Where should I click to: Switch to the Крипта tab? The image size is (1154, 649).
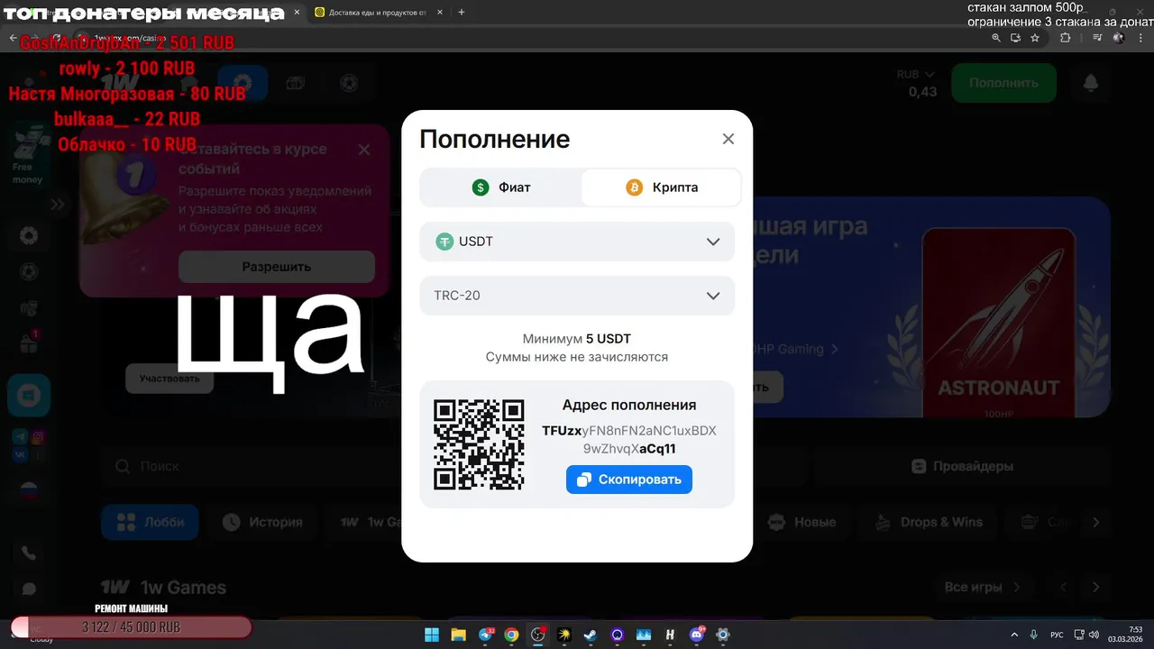(662, 187)
